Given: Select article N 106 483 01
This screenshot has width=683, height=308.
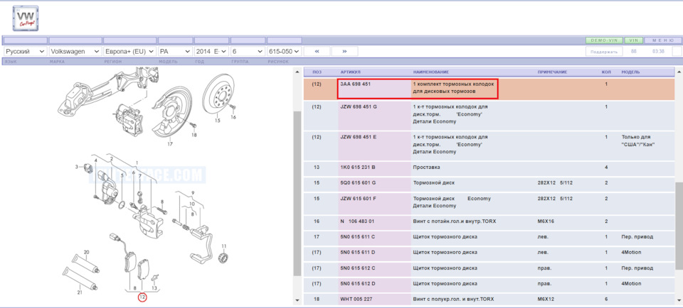Looking at the screenshot, I should click(x=357, y=221).
